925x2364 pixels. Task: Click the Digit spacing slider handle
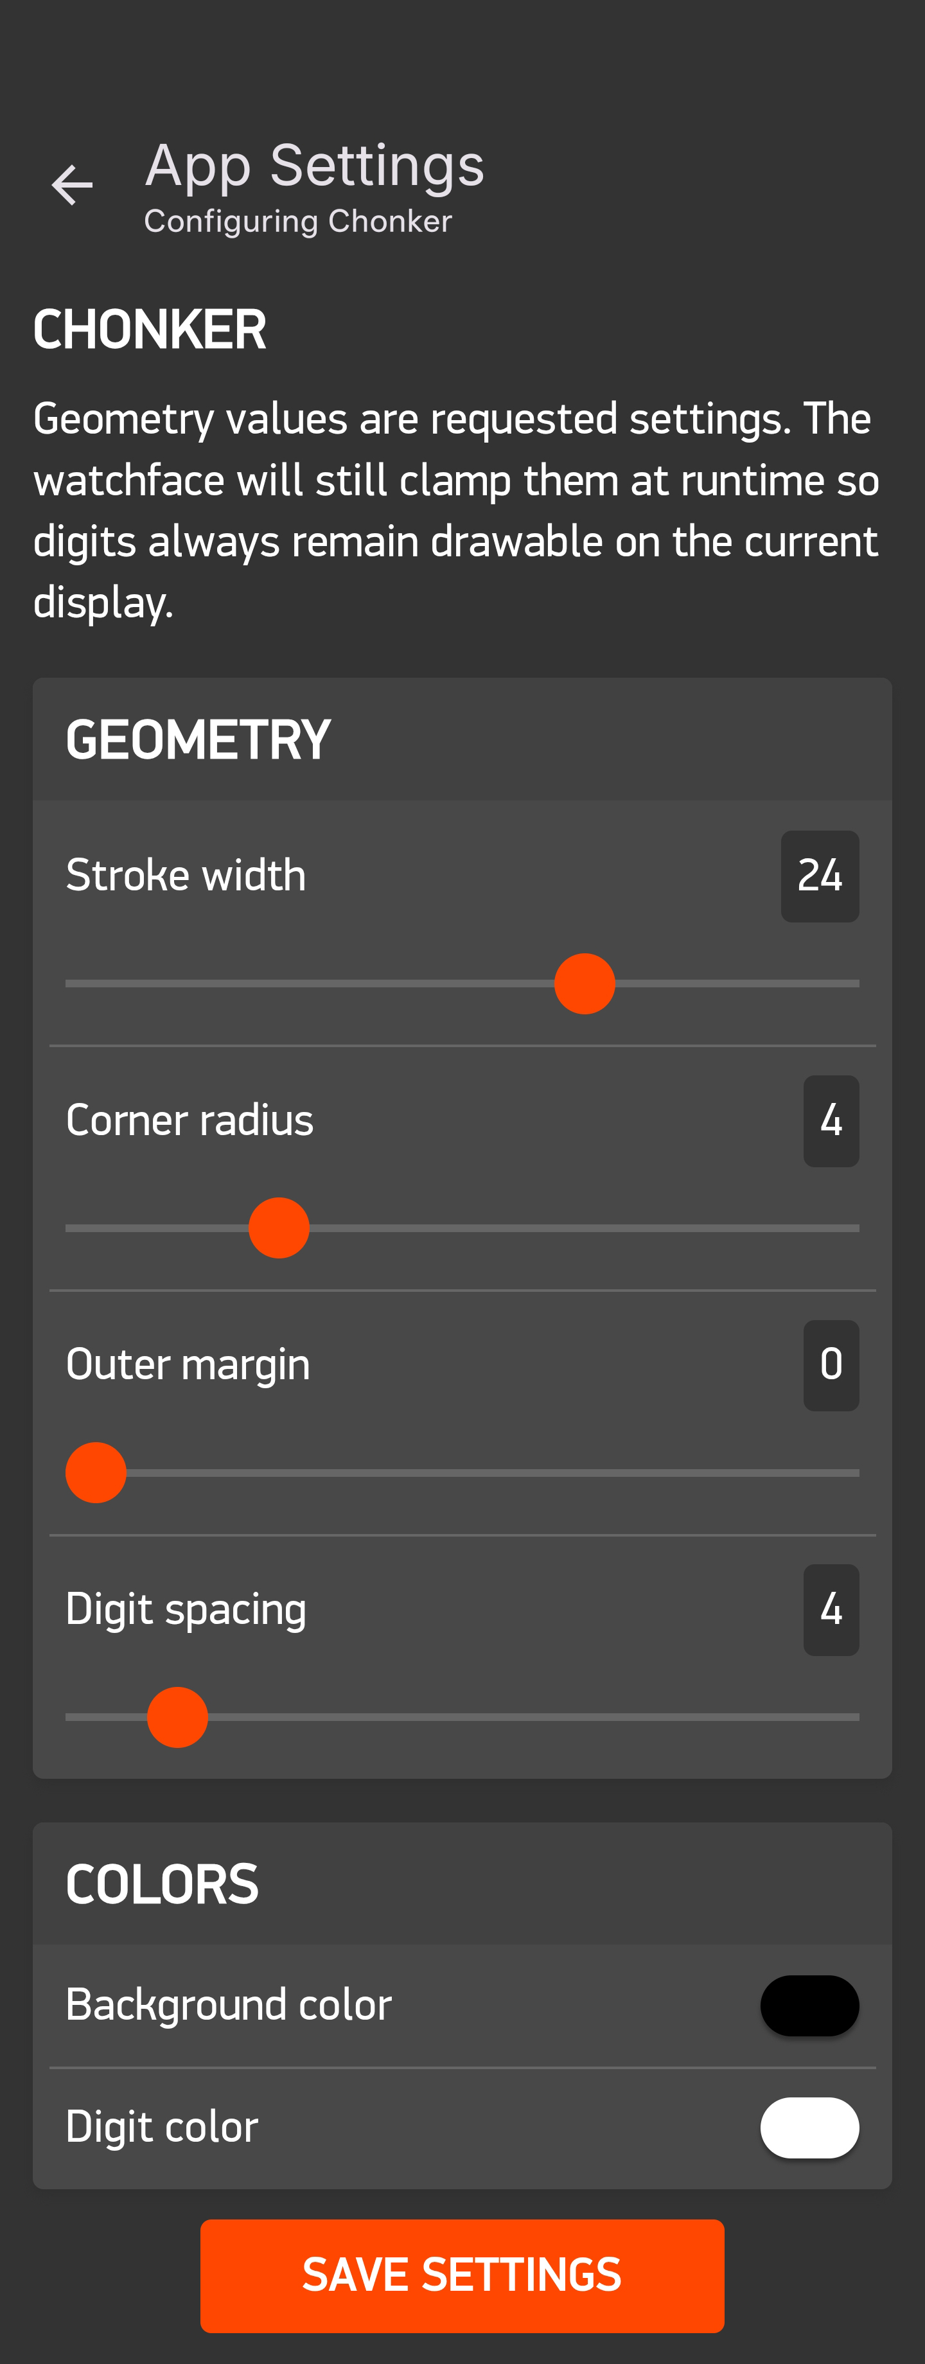178,1717
